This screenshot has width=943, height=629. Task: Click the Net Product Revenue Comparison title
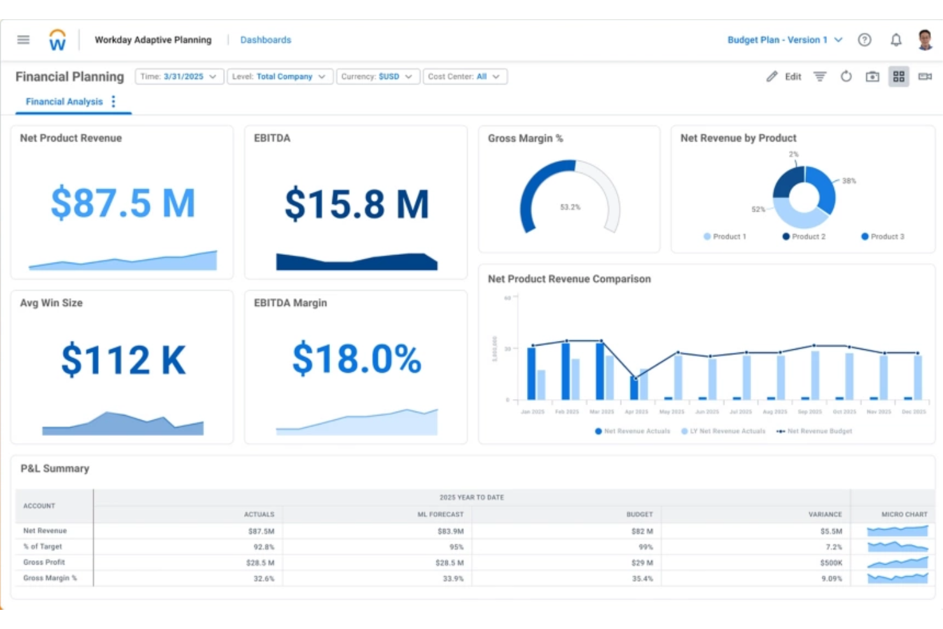tap(569, 279)
